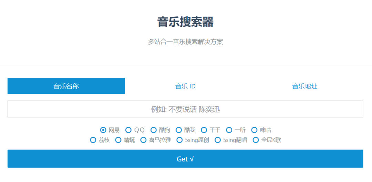
Task: Switch music source to 千千
Action: [204, 130]
